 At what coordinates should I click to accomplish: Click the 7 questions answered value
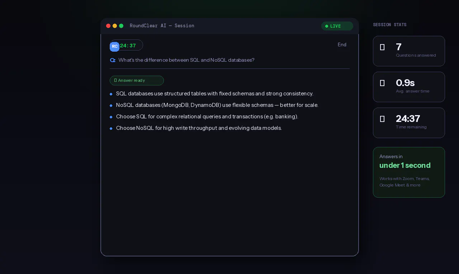click(x=398, y=47)
